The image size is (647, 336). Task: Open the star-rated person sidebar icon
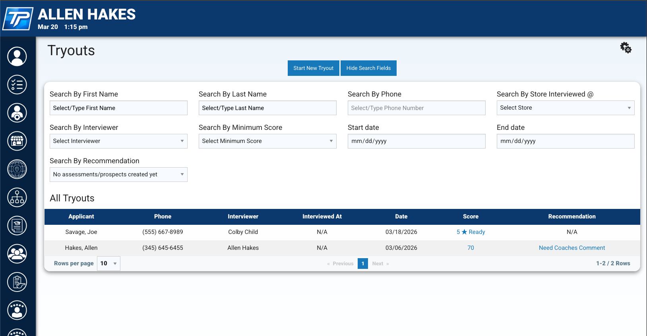pyautogui.click(x=17, y=310)
